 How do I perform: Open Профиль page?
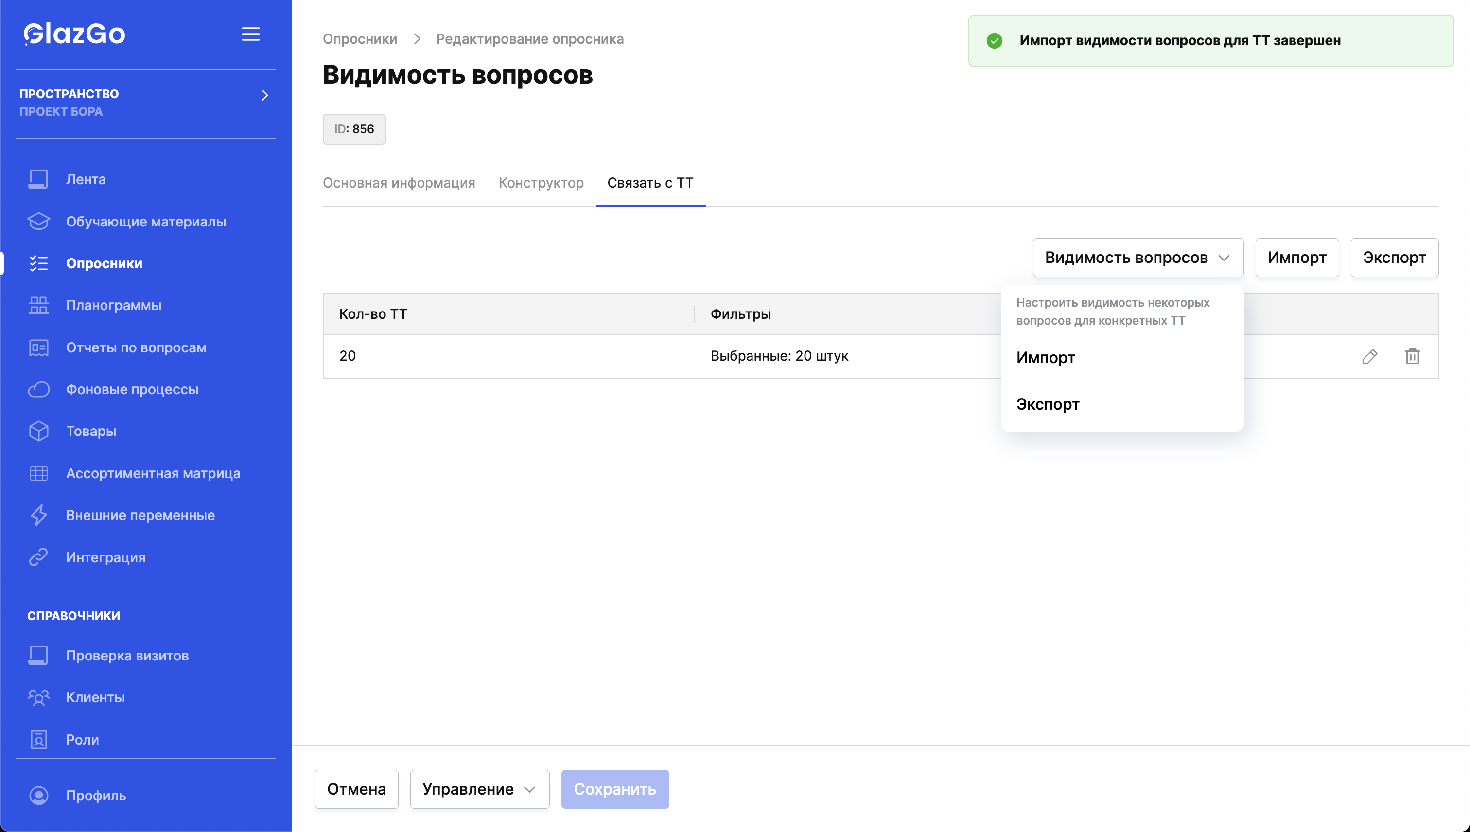coord(96,796)
